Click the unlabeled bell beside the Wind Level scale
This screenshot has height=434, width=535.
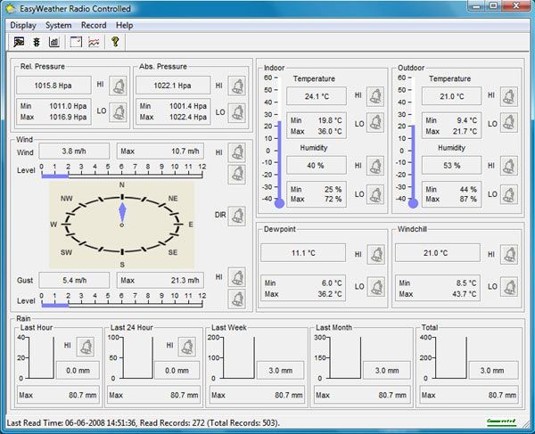tap(237, 174)
